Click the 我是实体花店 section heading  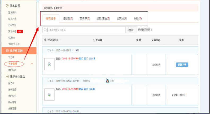(x=17, y=77)
